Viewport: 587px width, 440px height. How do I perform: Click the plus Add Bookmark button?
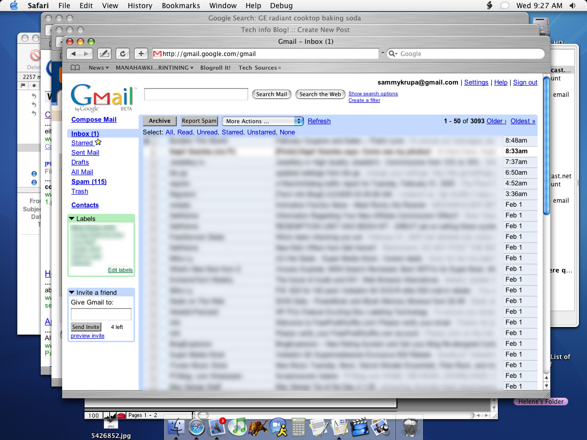point(141,54)
